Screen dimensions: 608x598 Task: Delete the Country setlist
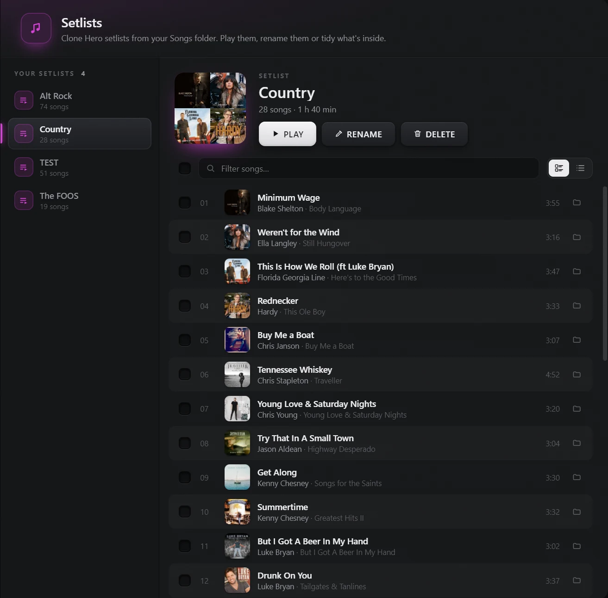434,134
